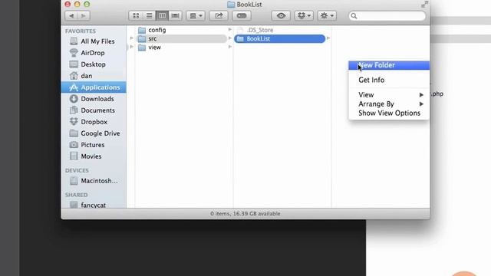The width and height of the screenshot is (491, 276).
Task: Go forward with the Finder forward arrow
Action: pyautogui.click(x=84, y=15)
